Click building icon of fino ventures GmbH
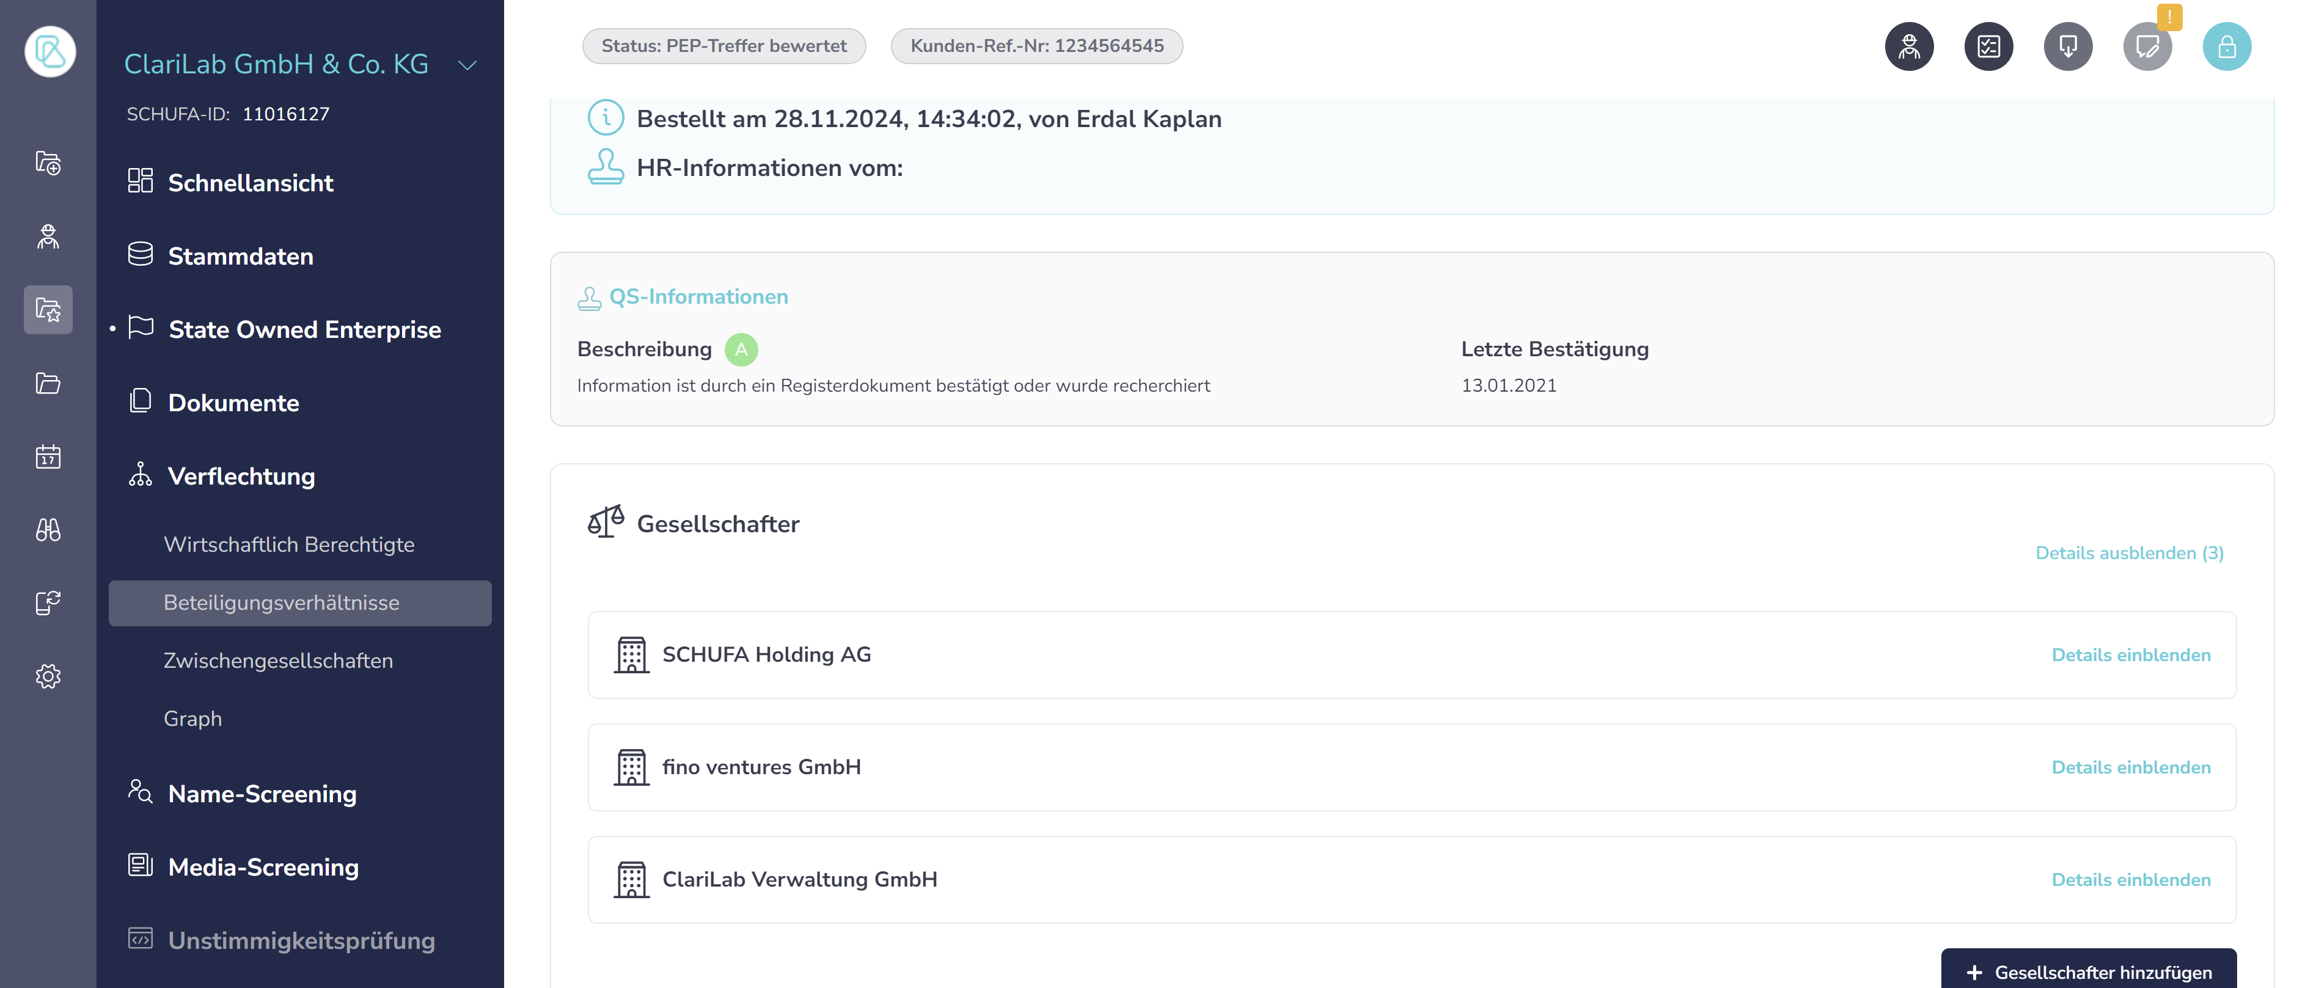Image resolution: width=2308 pixels, height=988 pixels. [632, 767]
